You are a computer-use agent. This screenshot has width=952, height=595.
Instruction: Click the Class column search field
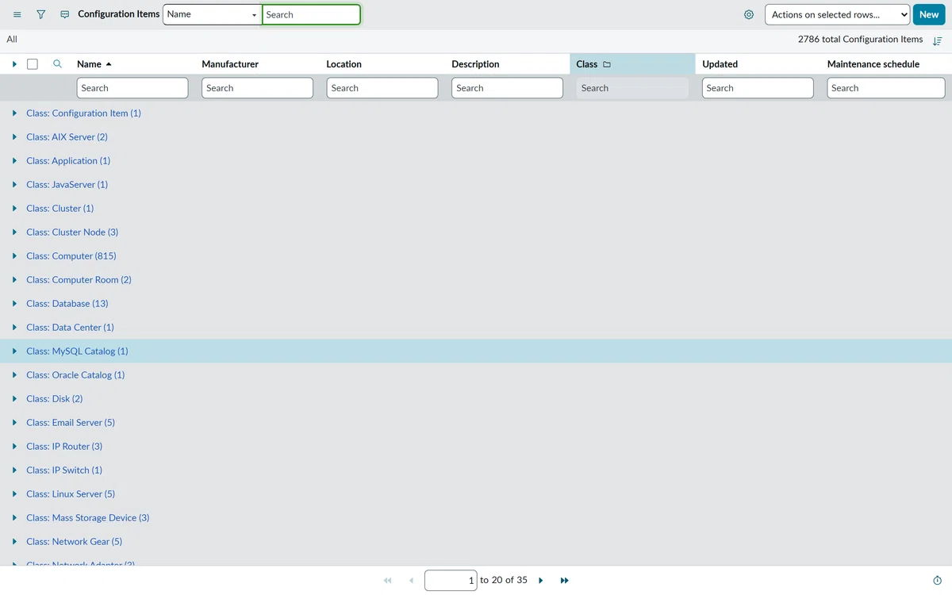[632, 88]
